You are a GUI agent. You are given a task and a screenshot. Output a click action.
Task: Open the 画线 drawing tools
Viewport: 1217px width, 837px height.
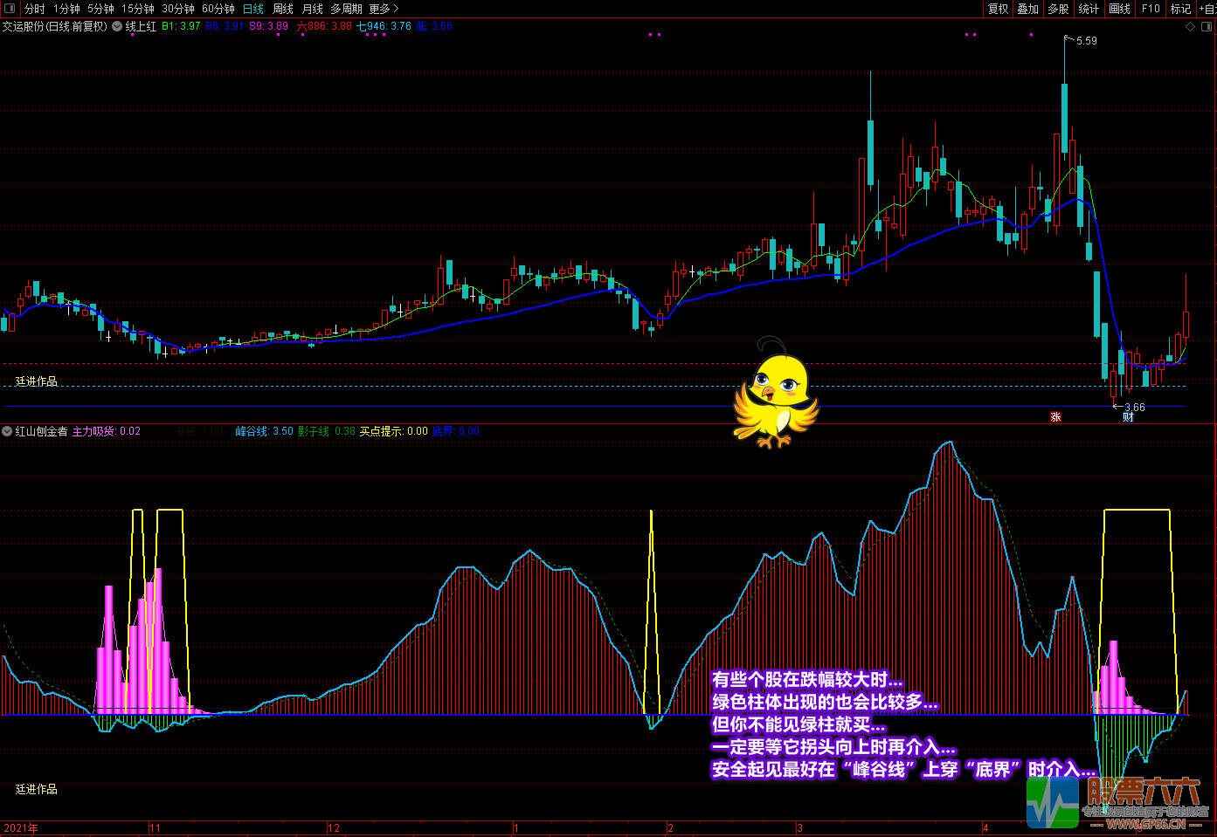[1119, 9]
